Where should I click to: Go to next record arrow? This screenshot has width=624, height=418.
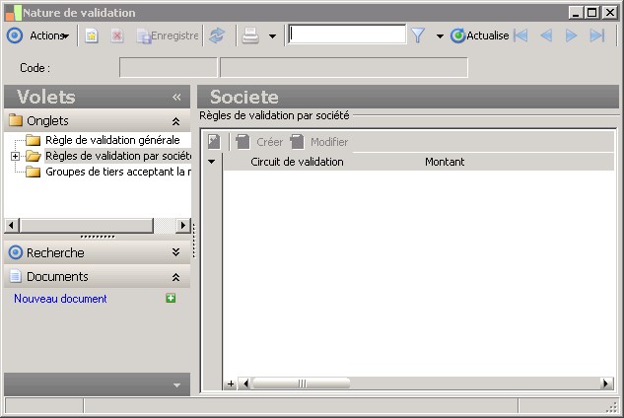572,35
